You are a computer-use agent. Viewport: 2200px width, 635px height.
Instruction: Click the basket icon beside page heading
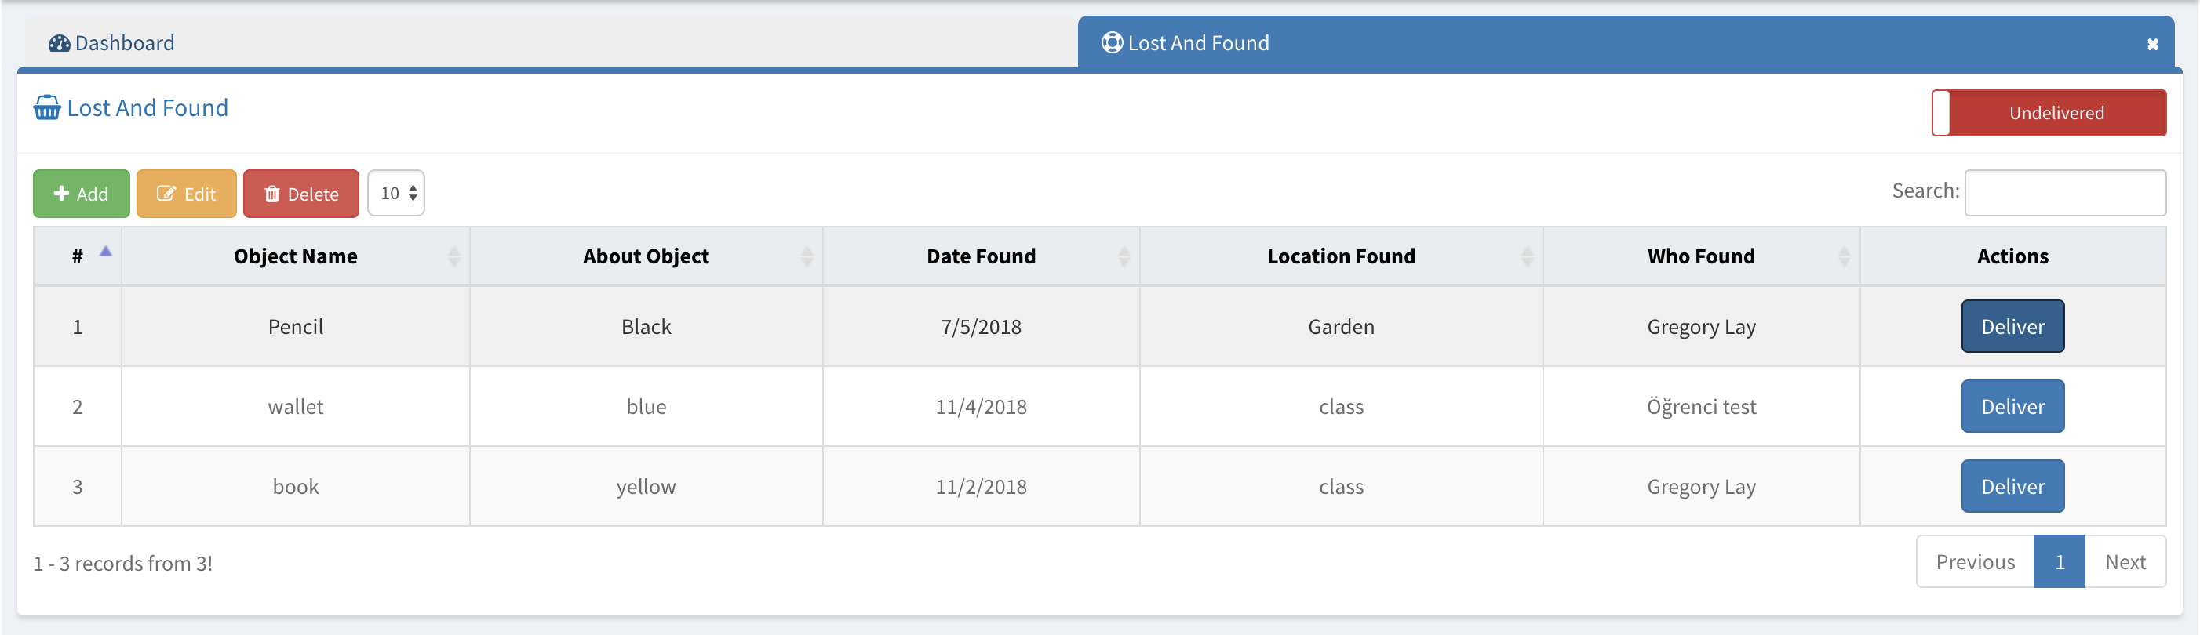[x=47, y=108]
